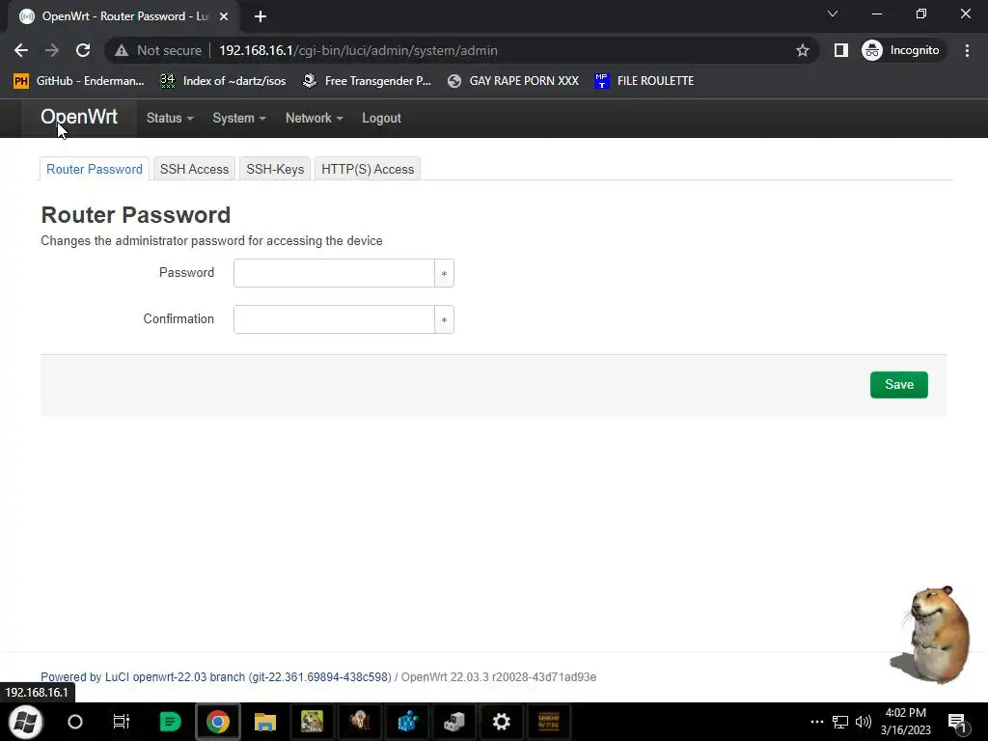Reveal Password field text with asterisk button
Image resolution: width=988 pixels, height=741 pixels.
(444, 273)
